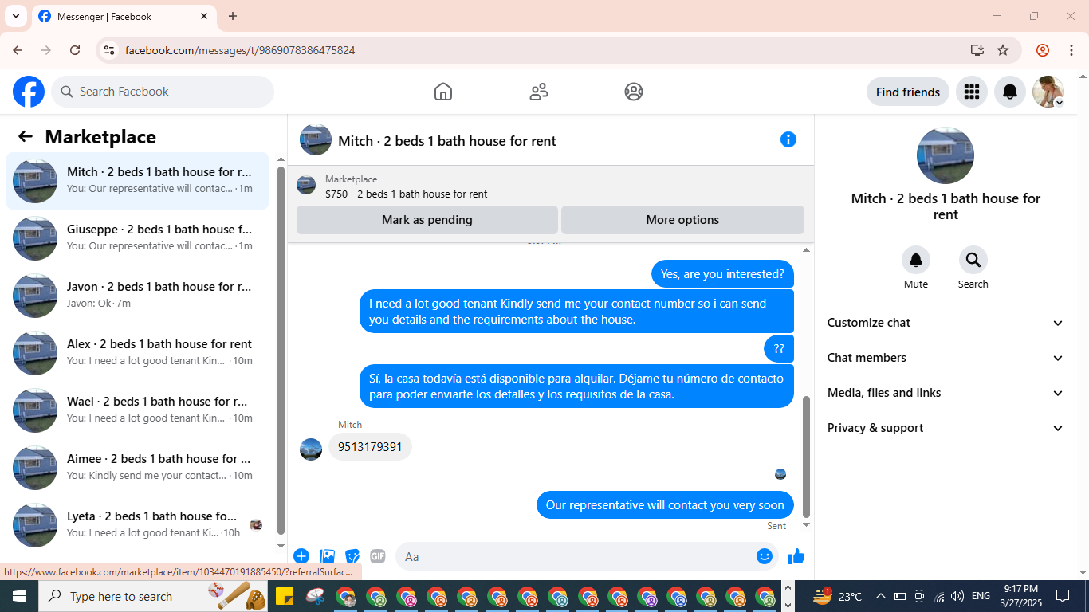The image size is (1089, 612).
Task: Click the message 9513179391
Action: [x=370, y=447]
